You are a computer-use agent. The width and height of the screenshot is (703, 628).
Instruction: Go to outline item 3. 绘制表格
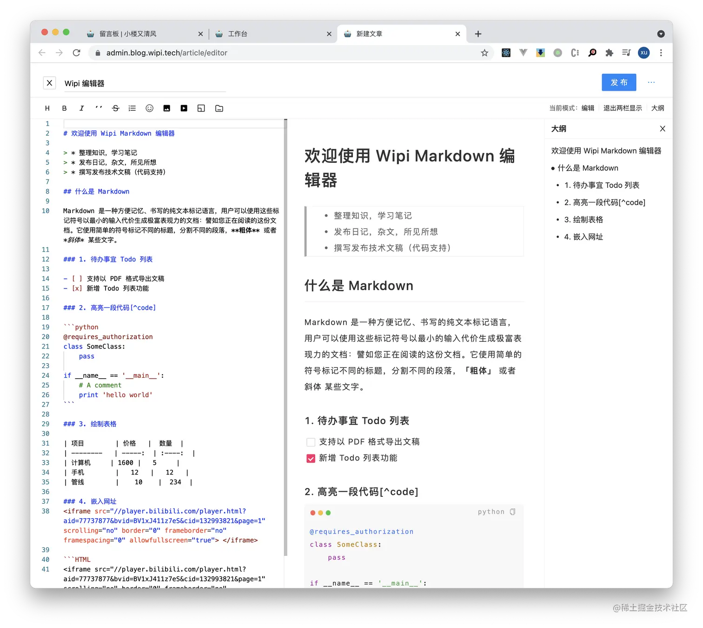(584, 220)
